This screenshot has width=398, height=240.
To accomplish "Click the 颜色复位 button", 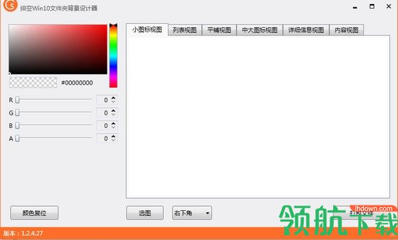I will pyautogui.click(x=34, y=213).
